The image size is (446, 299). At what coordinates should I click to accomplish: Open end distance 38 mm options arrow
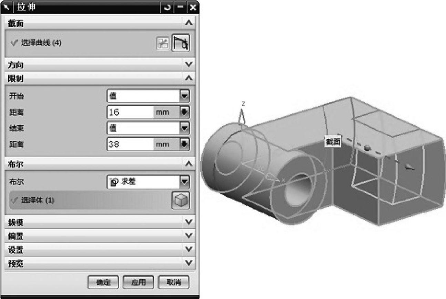click(x=185, y=144)
